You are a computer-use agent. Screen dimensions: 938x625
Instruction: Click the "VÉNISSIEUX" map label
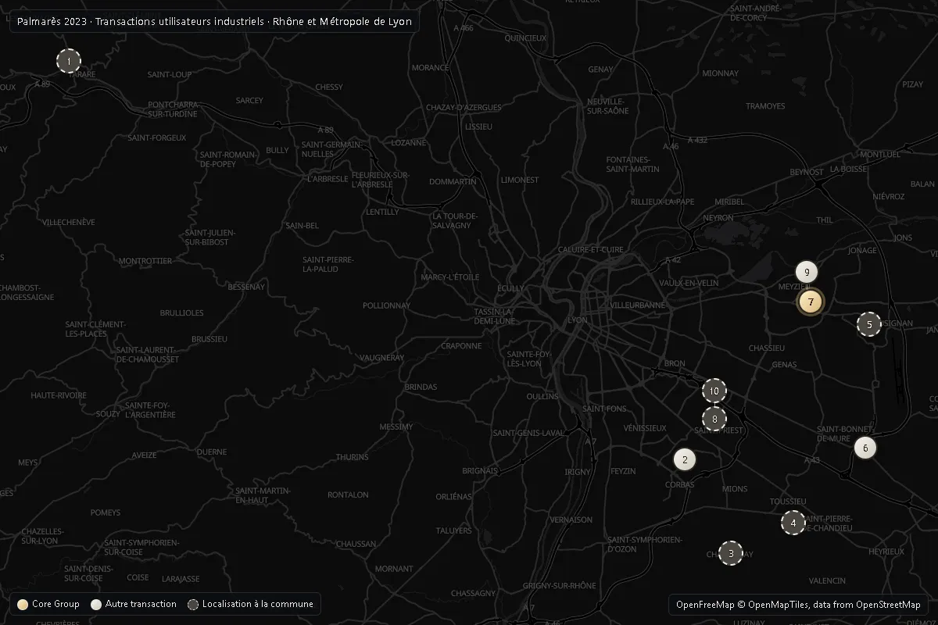point(645,428)
